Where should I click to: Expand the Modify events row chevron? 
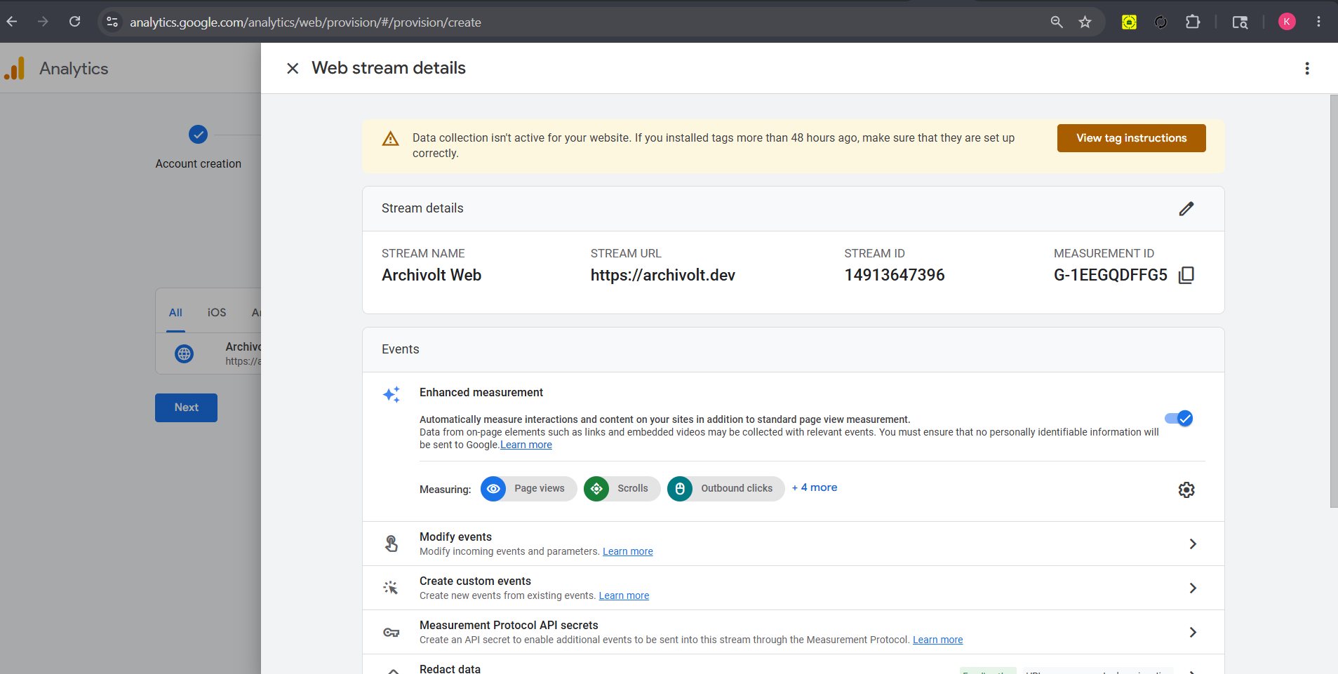click(x=1193, y=544)
